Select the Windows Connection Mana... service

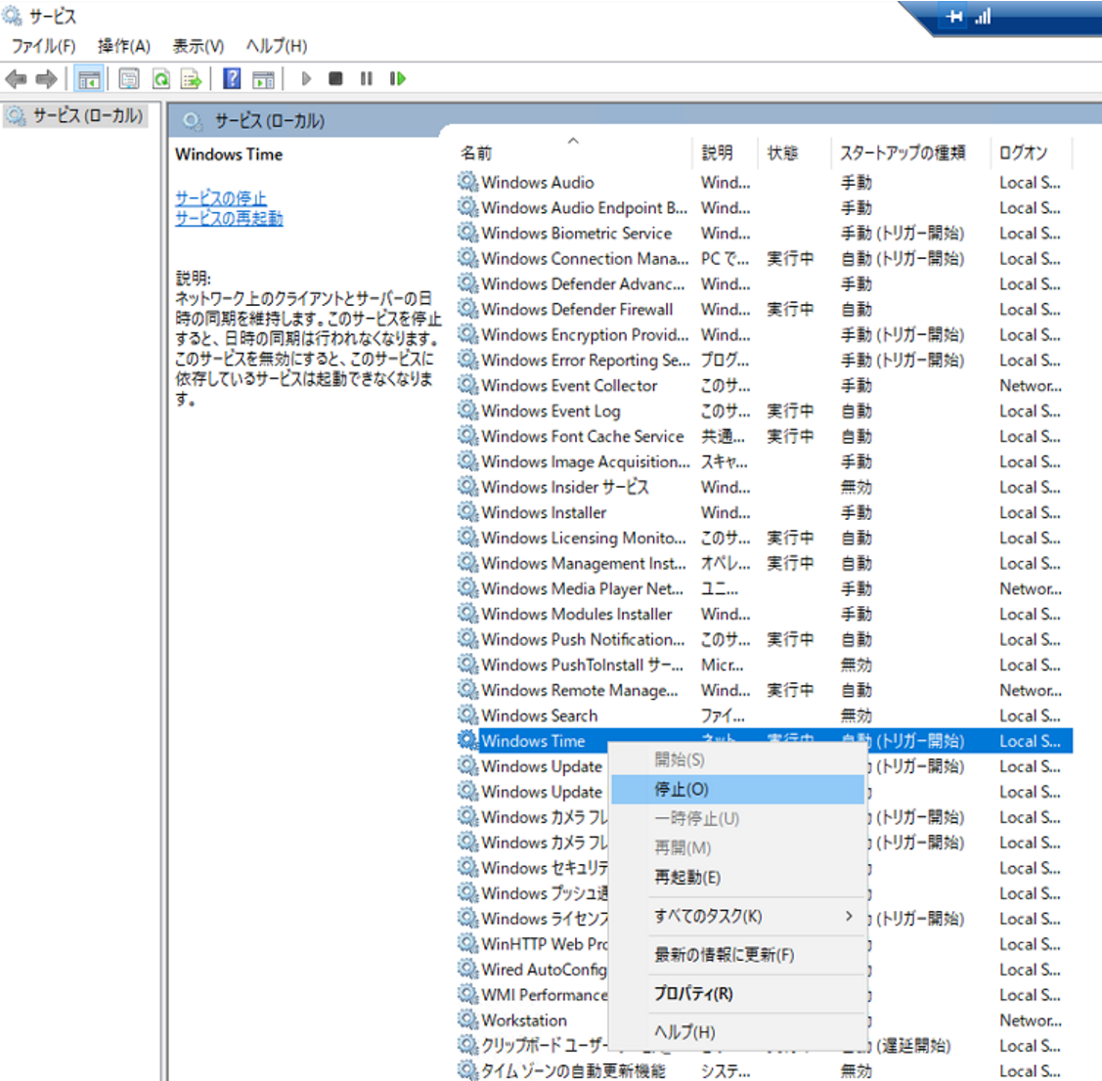765,258
